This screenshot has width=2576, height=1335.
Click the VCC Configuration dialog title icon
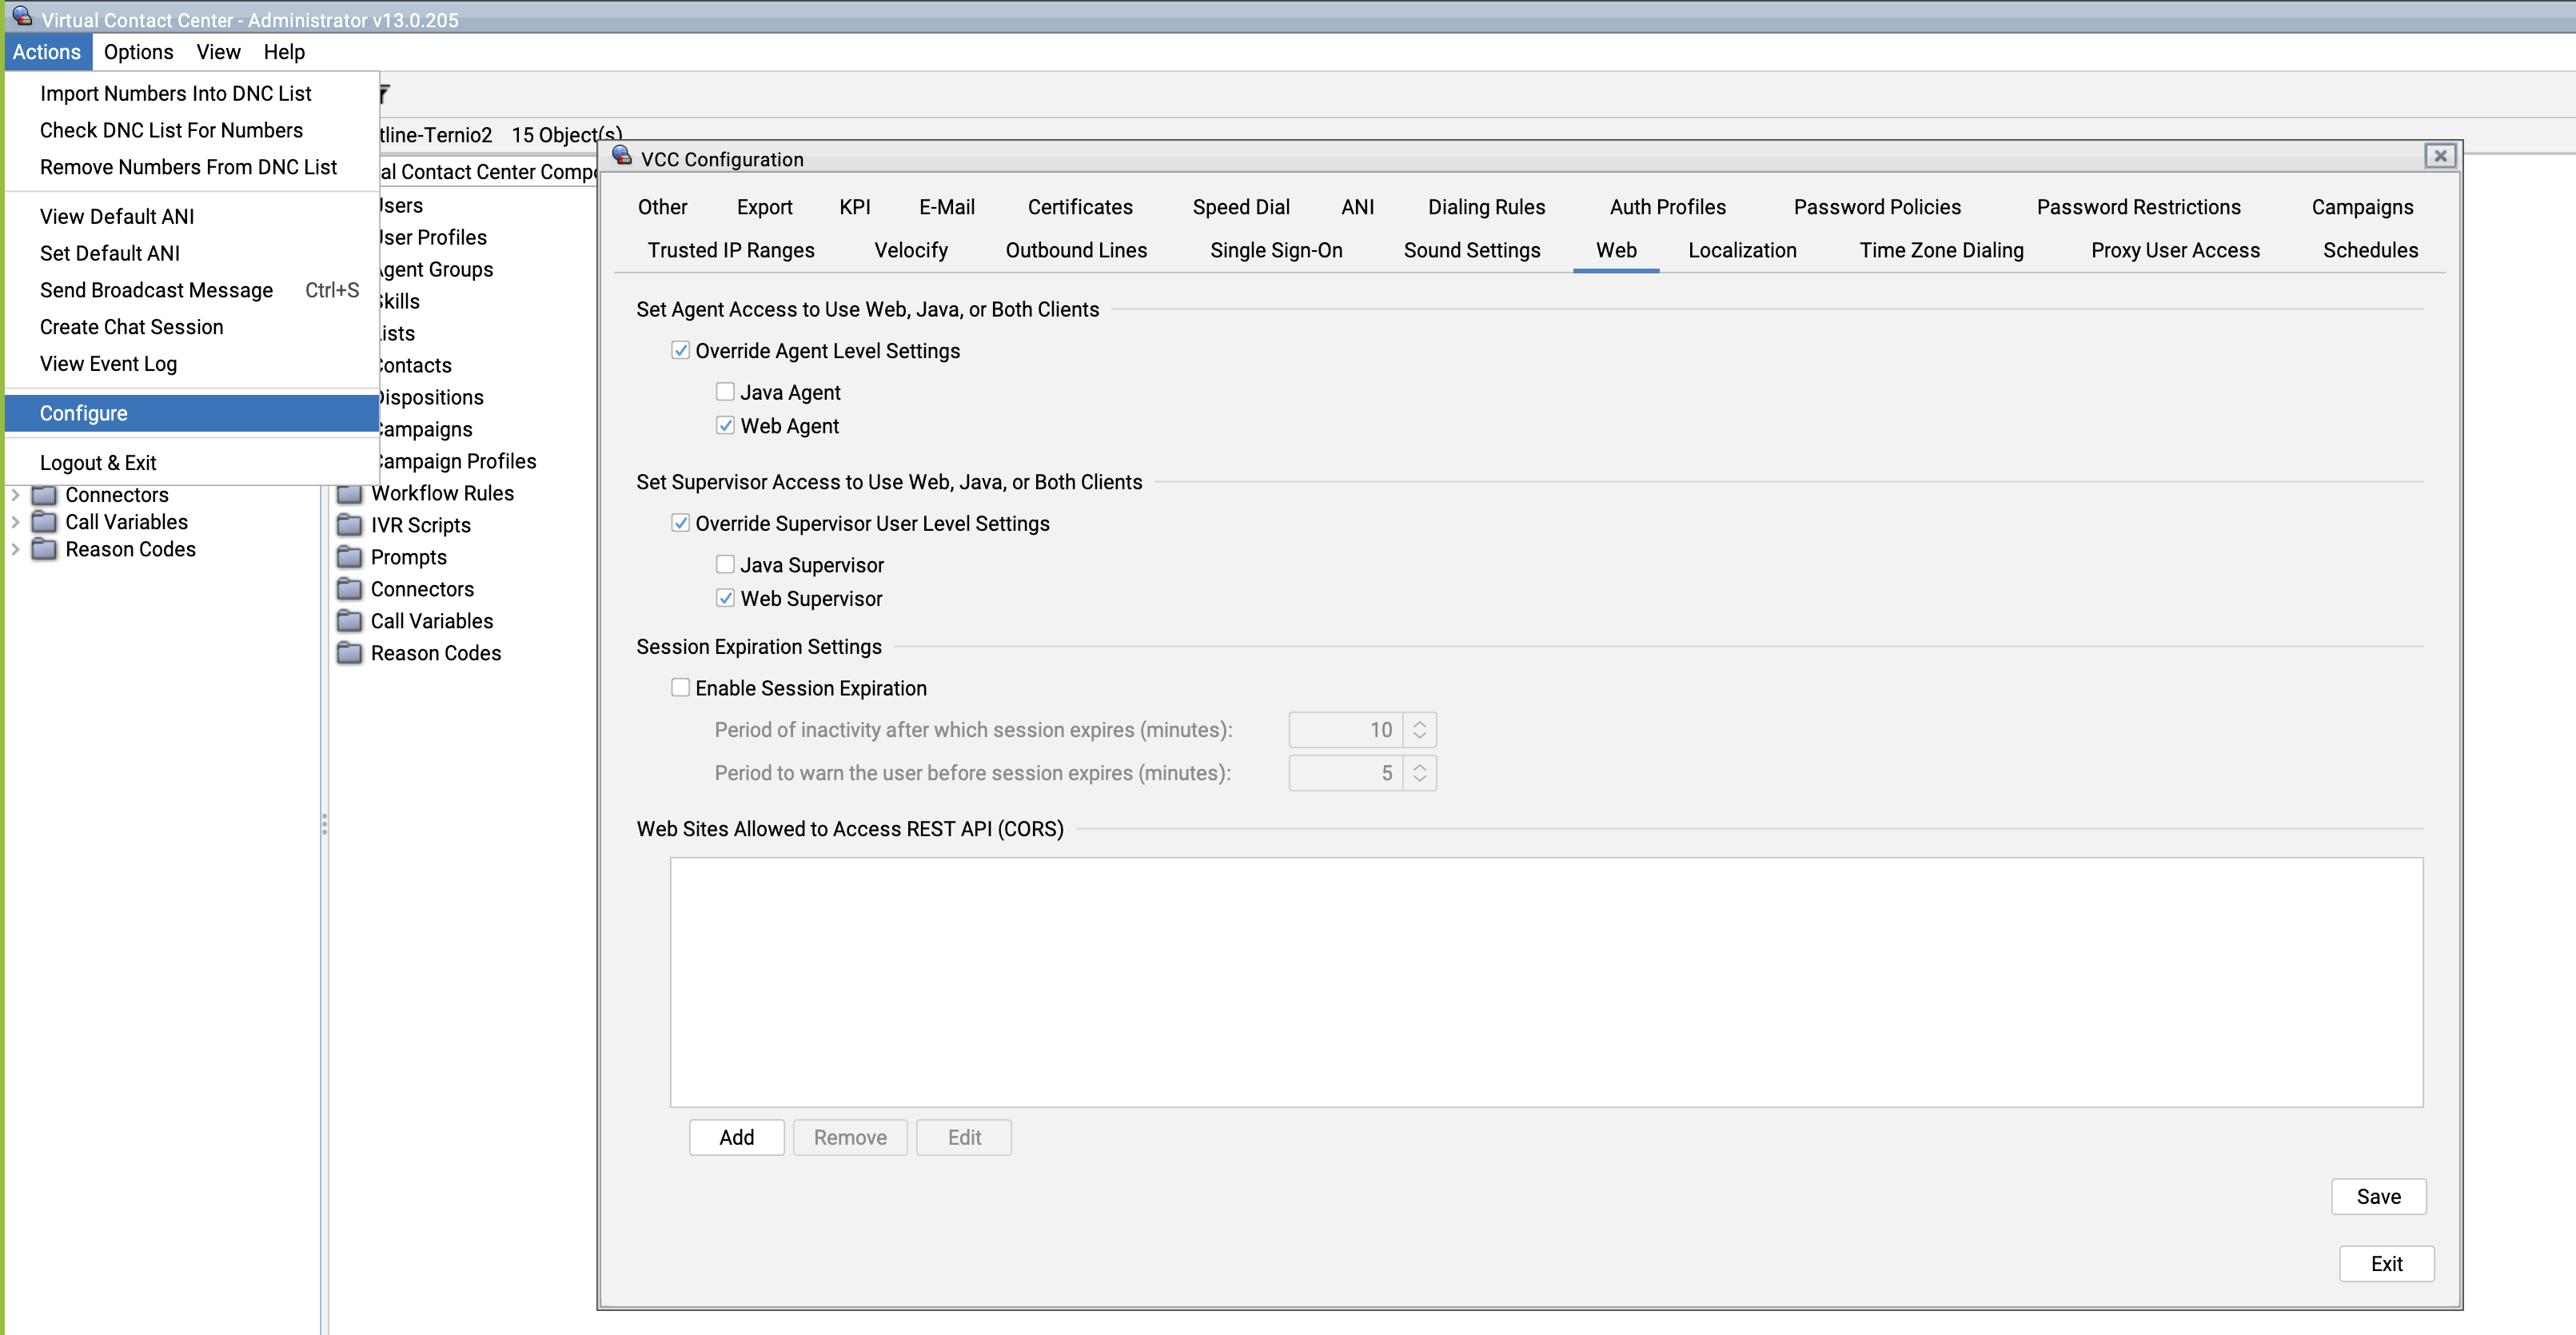[622, 156]
